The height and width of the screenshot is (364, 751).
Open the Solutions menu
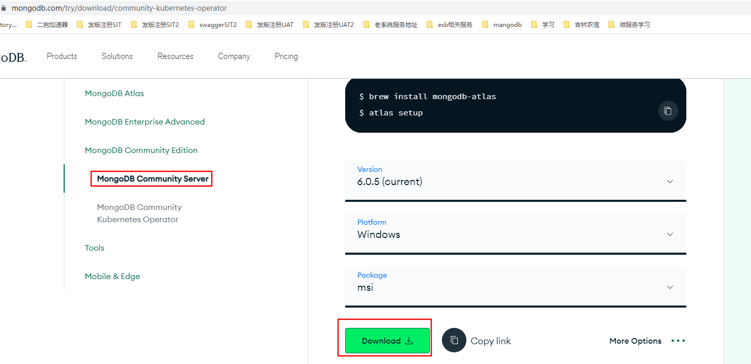[117, 56]
